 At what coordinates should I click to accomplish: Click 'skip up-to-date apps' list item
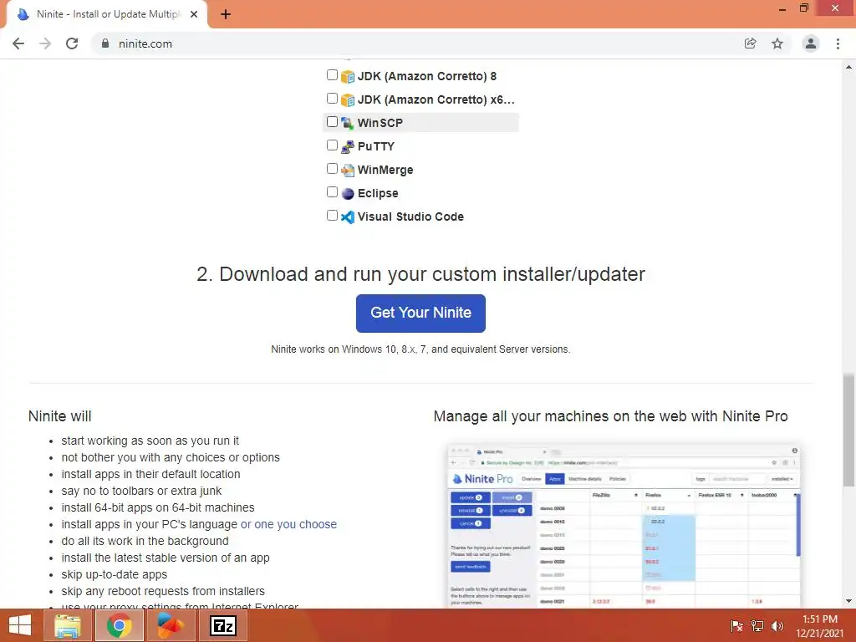pos(114,574)
